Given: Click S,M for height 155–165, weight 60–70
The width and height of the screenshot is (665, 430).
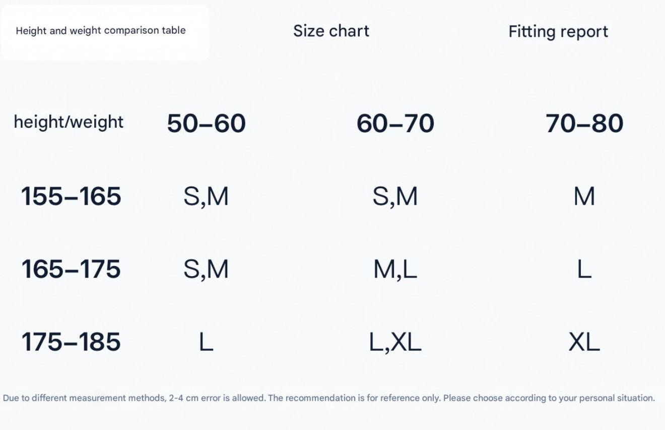Looking at the screenshot, I should [395, 197].
